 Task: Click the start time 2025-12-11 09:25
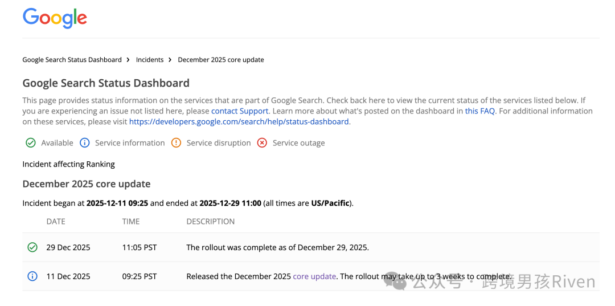click(x=117, y=203)
